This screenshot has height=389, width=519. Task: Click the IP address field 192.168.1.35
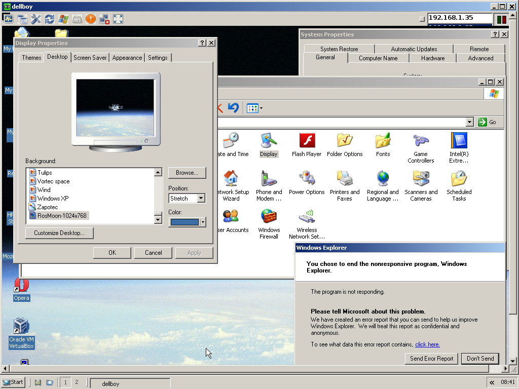point(460,18)
